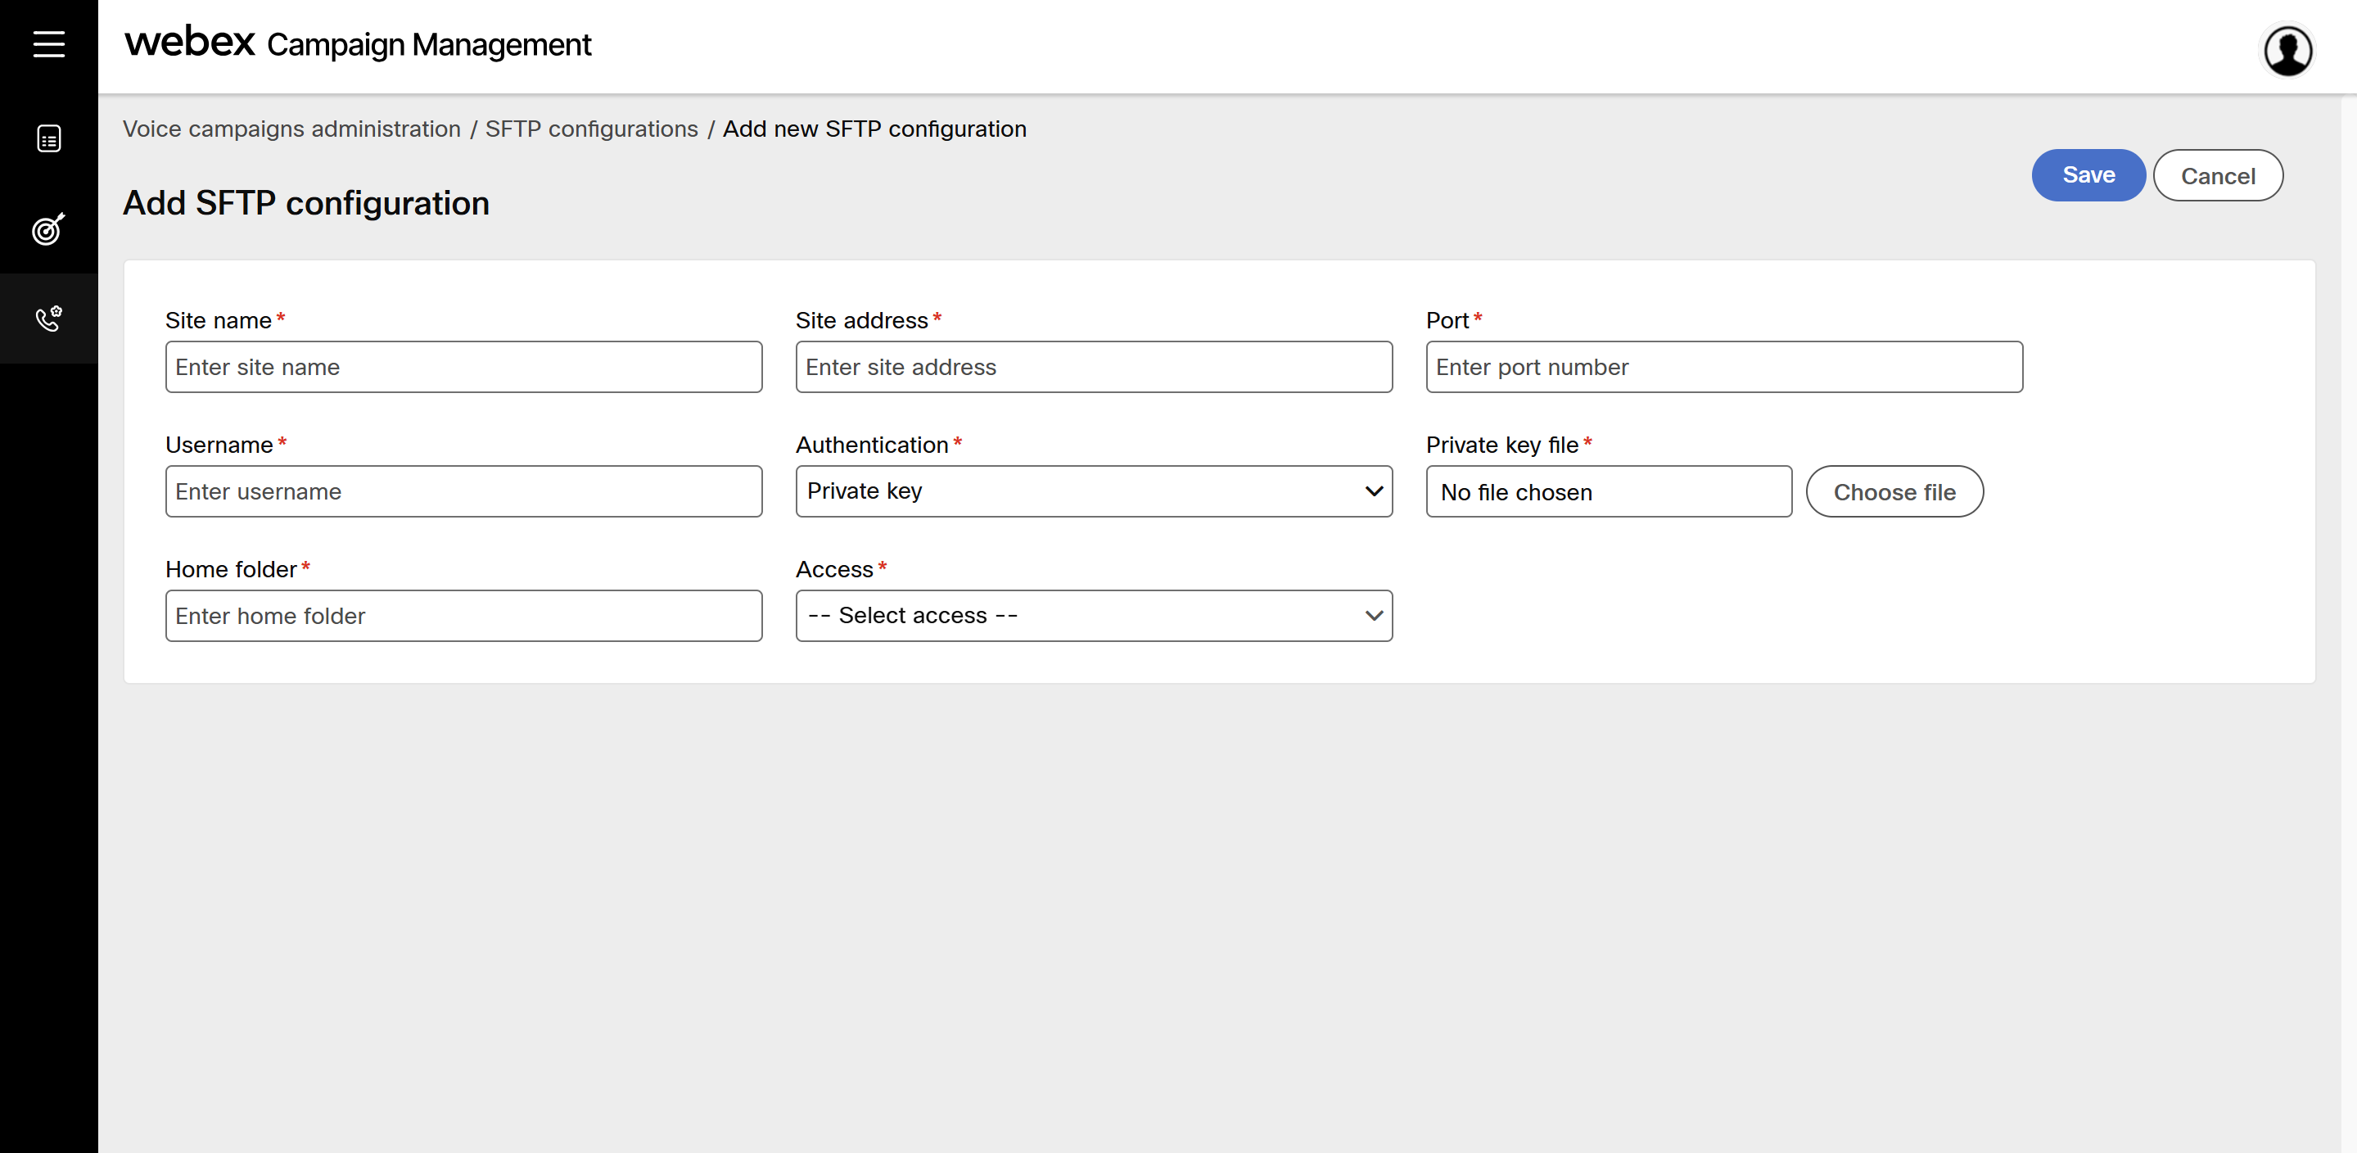Image resolution: width=2357 pixels, height=1153 pixels.
Task: Click into the Site address field
Action: click(x=1094, y=367)
